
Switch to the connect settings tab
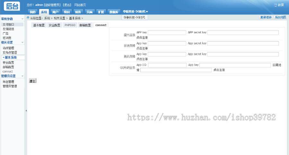pos(101,25)
